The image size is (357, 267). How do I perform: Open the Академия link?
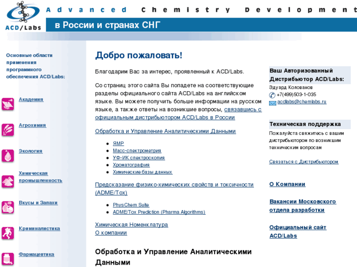(x=31, y=99)
